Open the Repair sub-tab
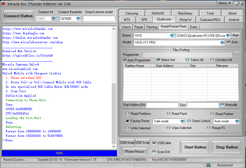 (139, 27)
